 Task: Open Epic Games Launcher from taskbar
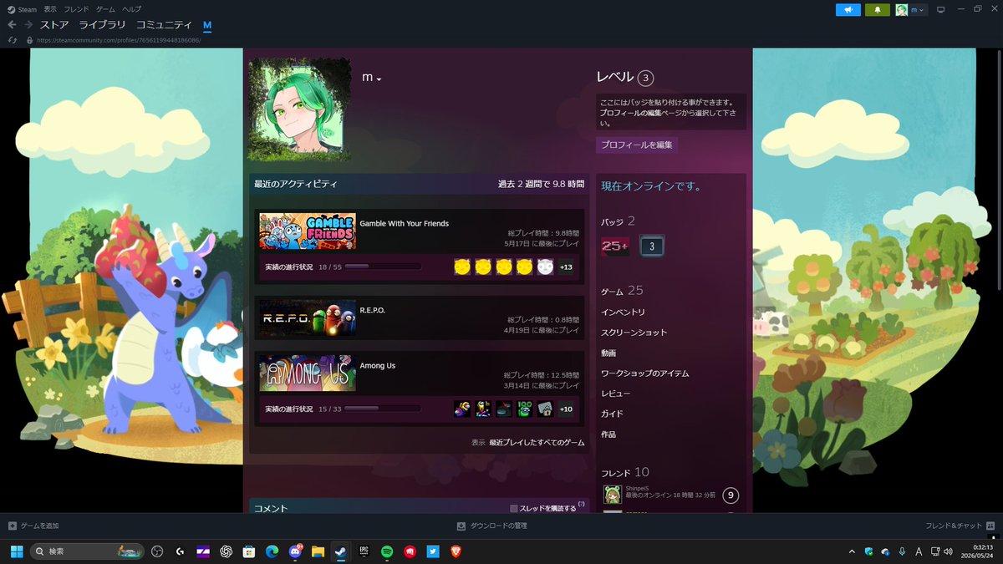pos(364,551)
